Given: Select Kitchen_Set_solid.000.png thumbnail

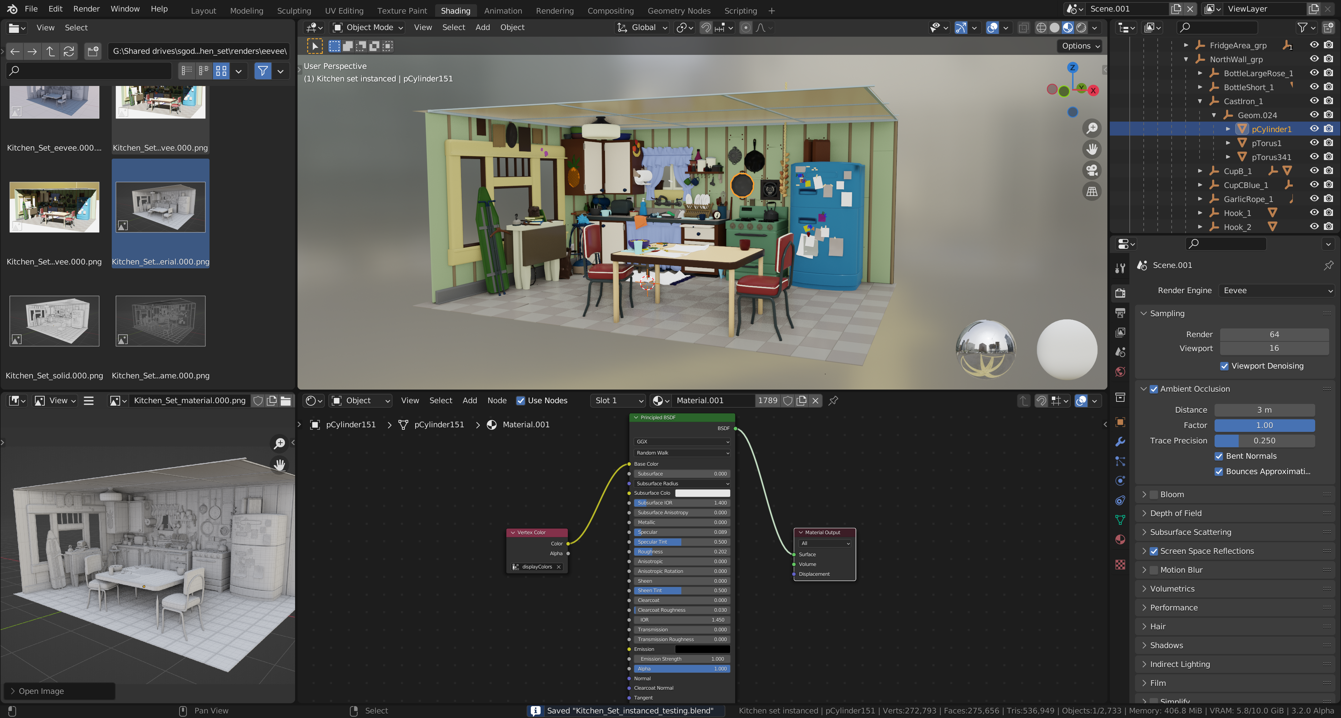Looking at the screenshot, I should 54,321.
